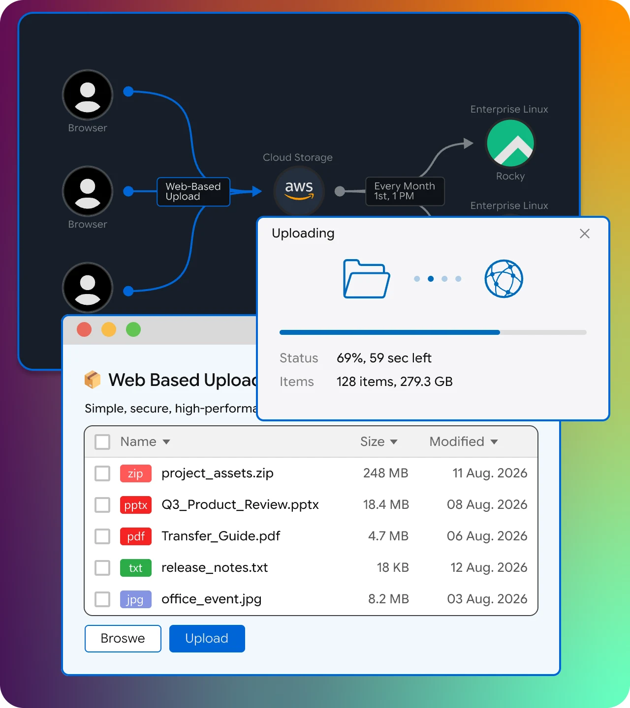Click the Broswe button
The width and height of the screenshot is (630, 708).
123,639
